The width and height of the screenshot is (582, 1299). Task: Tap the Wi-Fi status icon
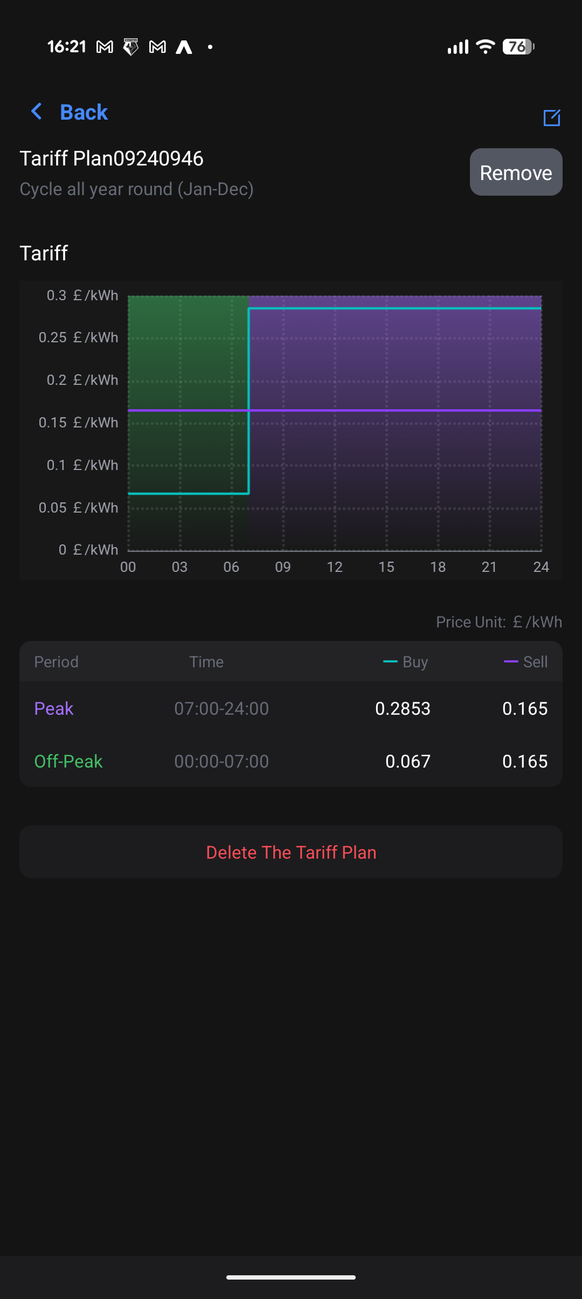486,47
